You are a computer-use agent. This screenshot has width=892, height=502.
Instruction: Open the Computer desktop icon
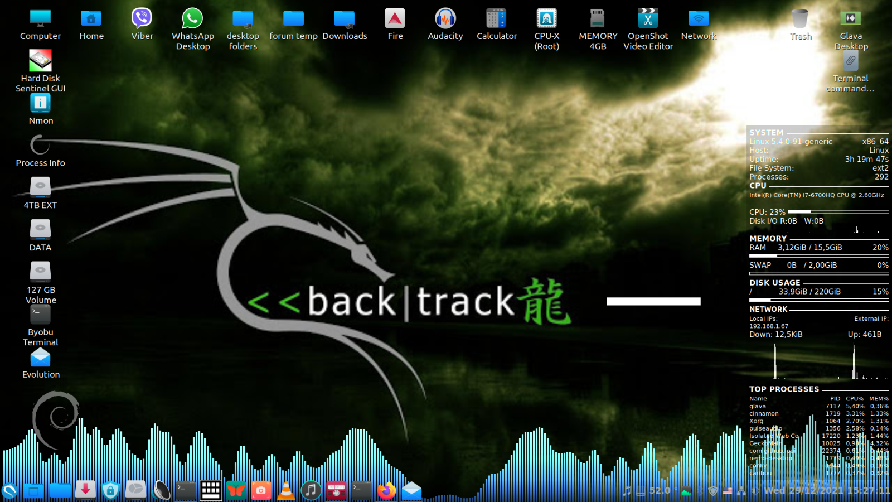pyautogui.click(x=40, y=25)
